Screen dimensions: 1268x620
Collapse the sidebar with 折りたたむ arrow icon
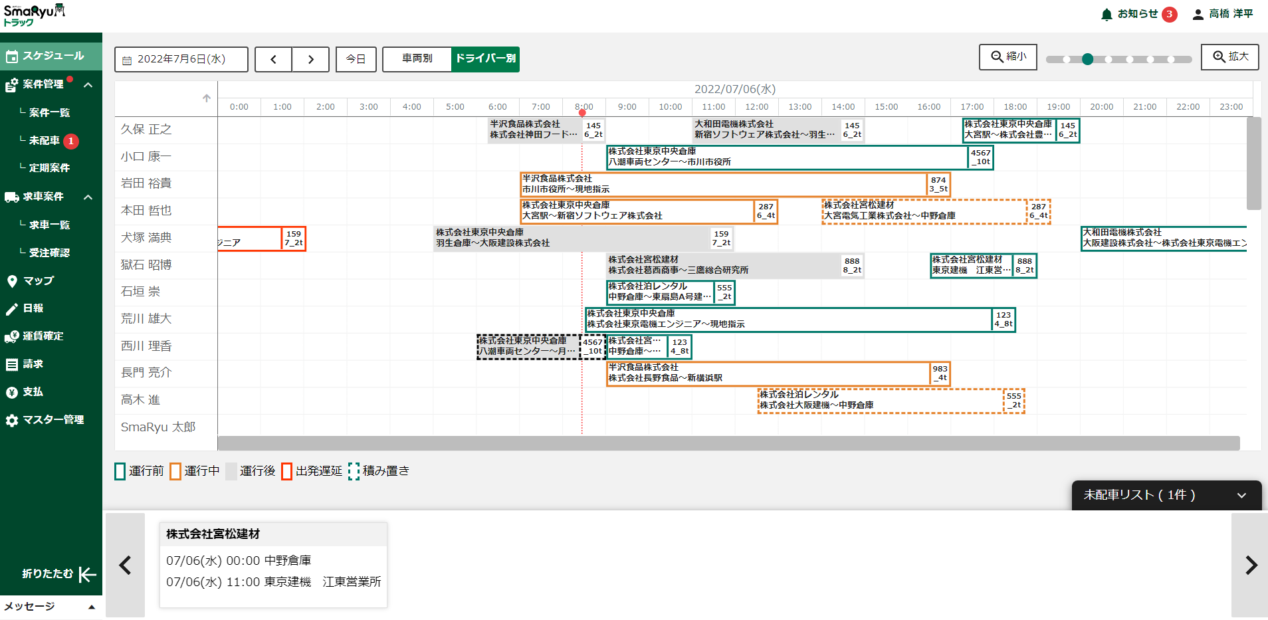[x=87, y=574]
